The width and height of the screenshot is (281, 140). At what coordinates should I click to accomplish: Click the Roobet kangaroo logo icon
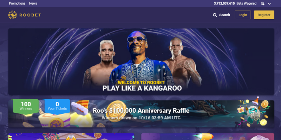point(12,15)
